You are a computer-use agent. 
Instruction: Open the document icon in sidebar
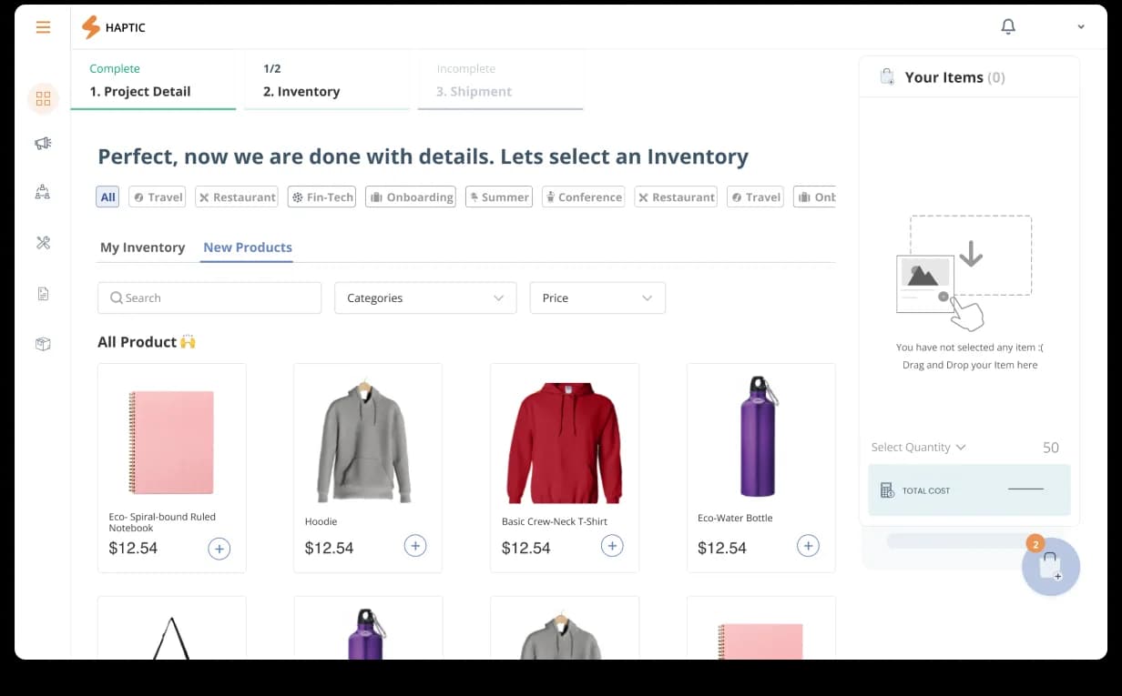click(x=43, y=293)
